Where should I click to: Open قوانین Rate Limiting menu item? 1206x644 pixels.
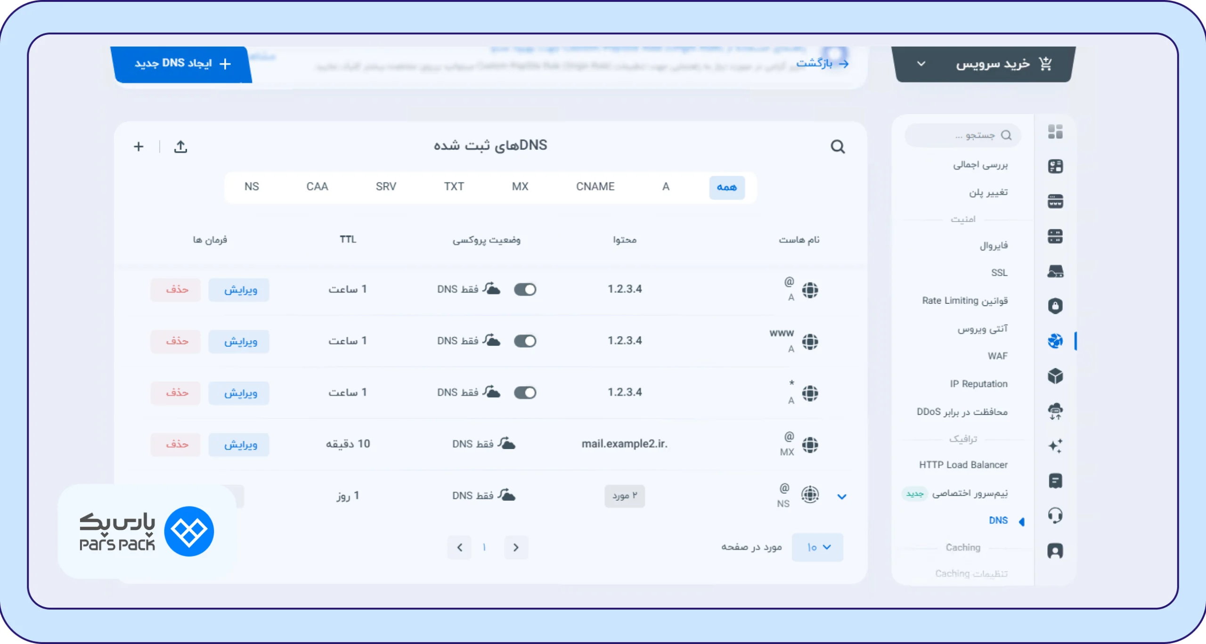point(965,301)
